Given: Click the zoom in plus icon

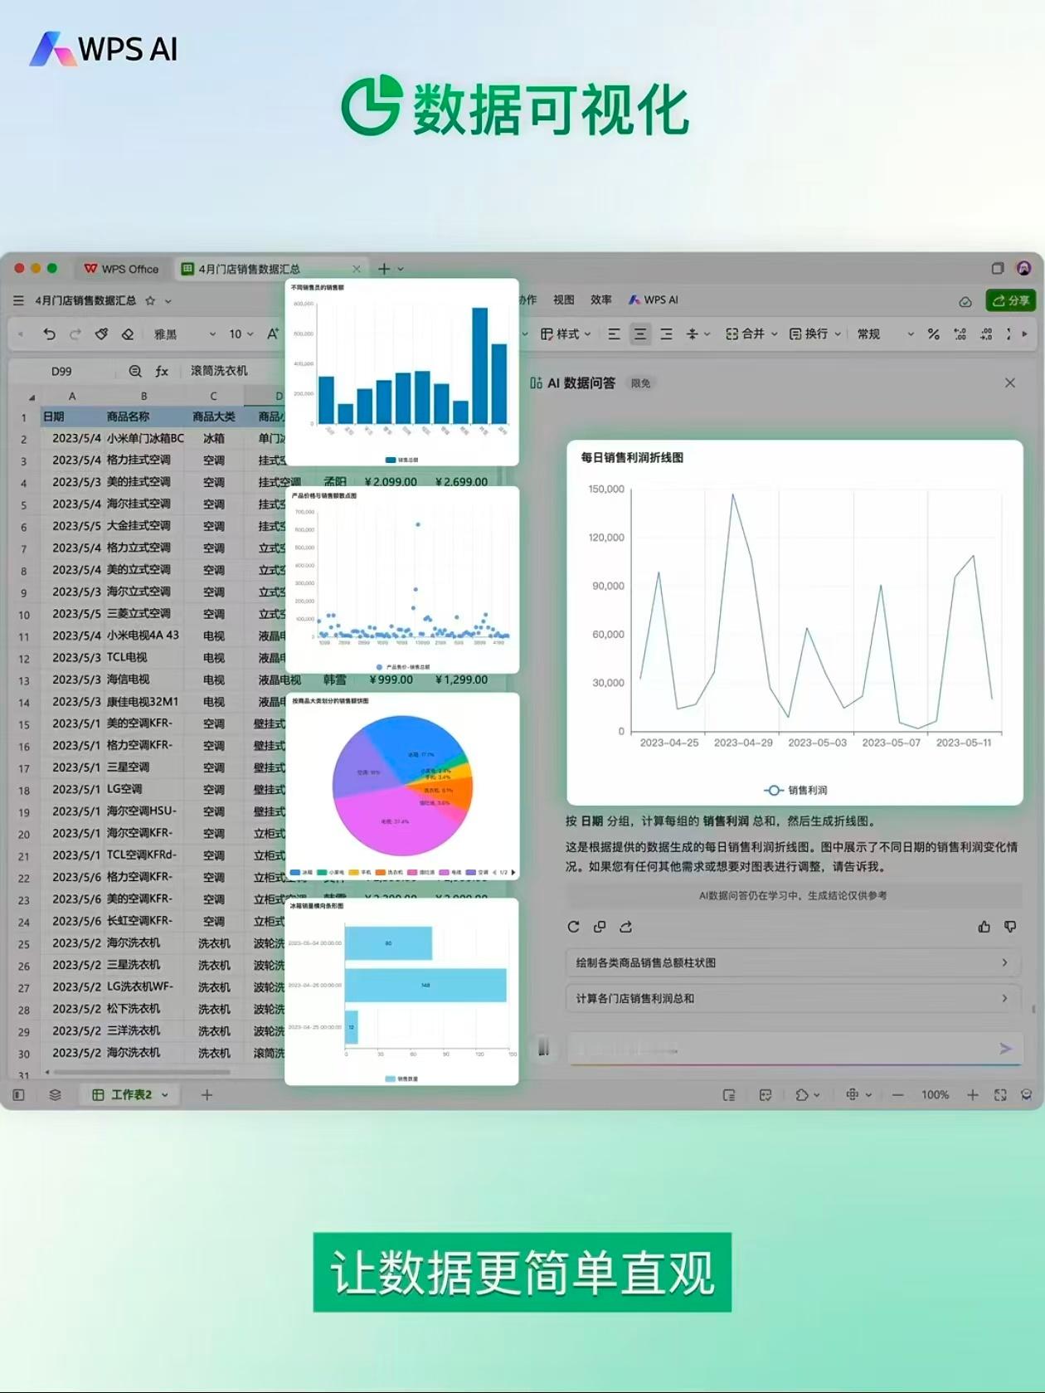Looking at the screenshot, I should click(x=973, y=1095).
